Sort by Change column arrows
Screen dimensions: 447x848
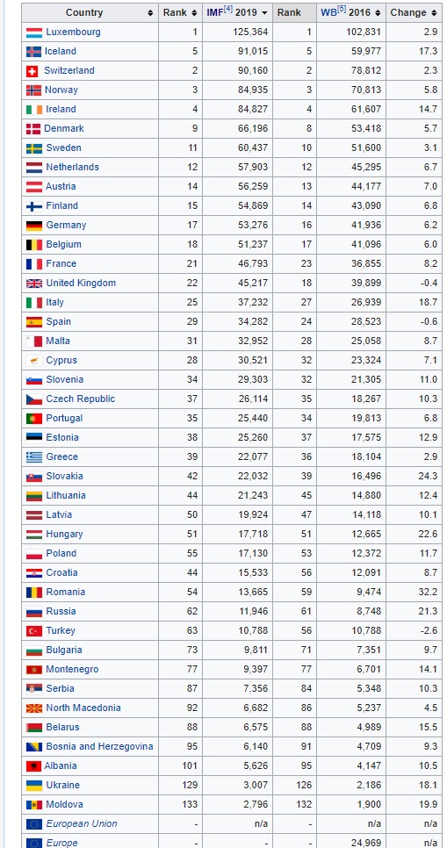point(434,13)
